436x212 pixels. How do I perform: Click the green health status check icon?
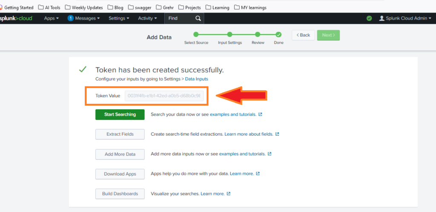pyautogui.click(x=369, y=18)
